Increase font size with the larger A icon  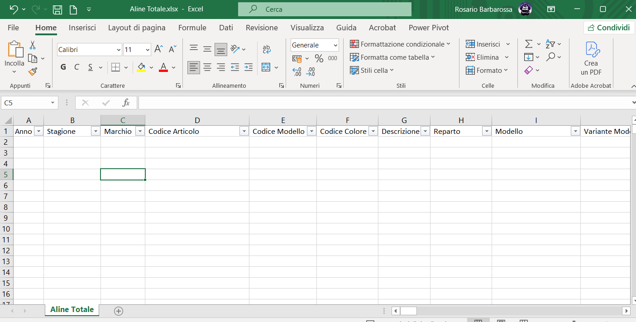coord(158,49)
